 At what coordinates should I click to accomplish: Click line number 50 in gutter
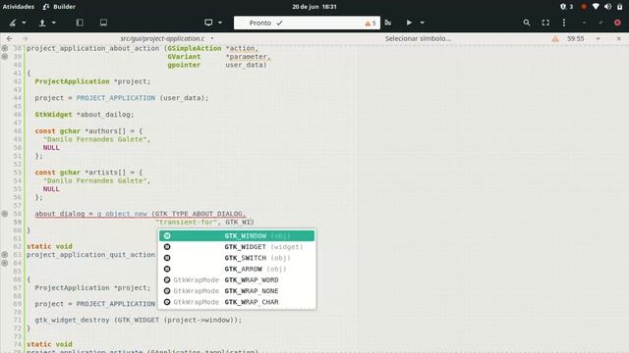click(18, 148)
